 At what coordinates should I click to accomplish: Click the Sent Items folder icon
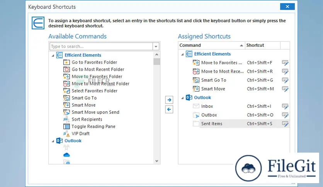pos(196,124)
